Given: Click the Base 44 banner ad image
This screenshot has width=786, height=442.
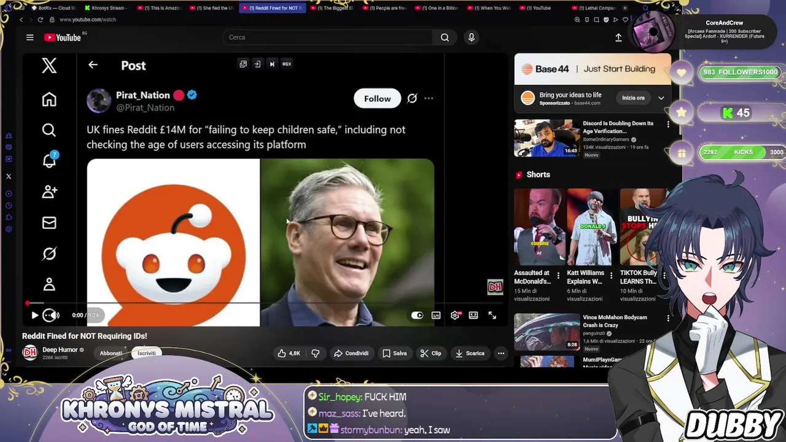Looking at the screenshot, I should (593, 69).
